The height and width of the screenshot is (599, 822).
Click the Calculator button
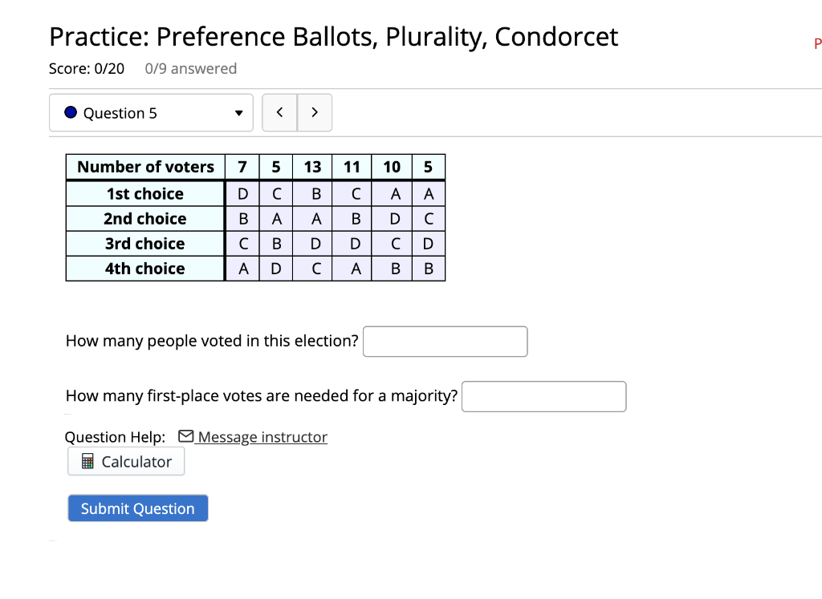(125, 461)
